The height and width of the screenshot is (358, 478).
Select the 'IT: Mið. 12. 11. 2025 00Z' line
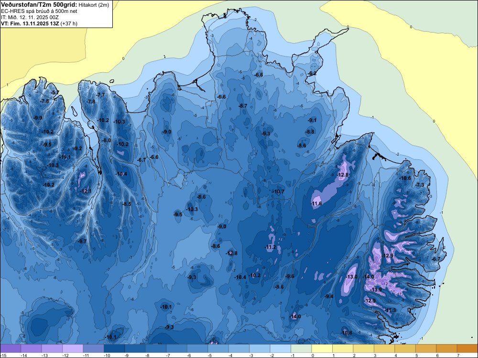tap(31, 17)
